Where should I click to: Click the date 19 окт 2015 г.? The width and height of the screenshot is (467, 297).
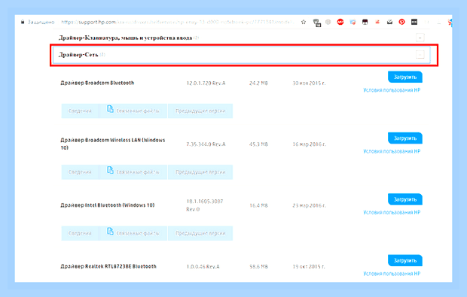tap(309, 267)
